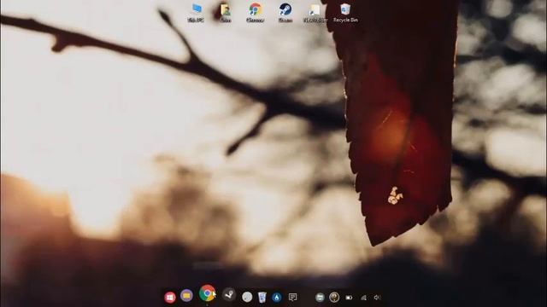Launch Chrome from the dock
Screen dimensions: 547x307
[x=207, y=293]
